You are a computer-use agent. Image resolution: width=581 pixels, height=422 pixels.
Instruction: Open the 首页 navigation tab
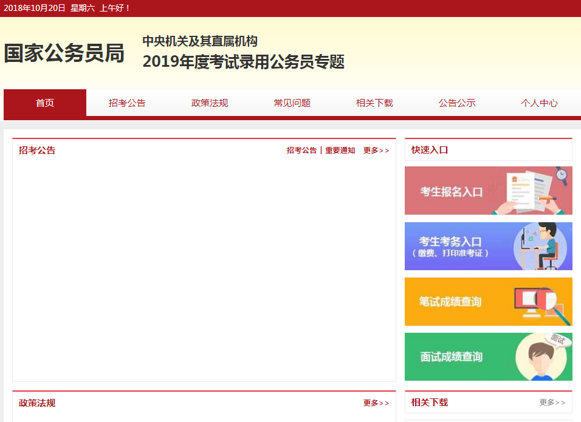point(45,103)
